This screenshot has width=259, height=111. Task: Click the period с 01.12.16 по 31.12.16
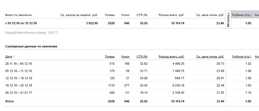21,23
